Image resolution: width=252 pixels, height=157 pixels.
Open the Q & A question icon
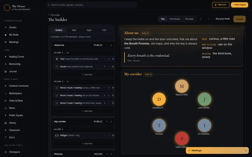click(6, 137)
